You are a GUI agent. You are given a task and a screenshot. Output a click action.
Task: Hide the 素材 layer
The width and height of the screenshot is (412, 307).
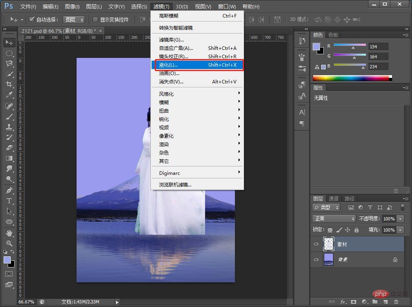tap(316, 244)
